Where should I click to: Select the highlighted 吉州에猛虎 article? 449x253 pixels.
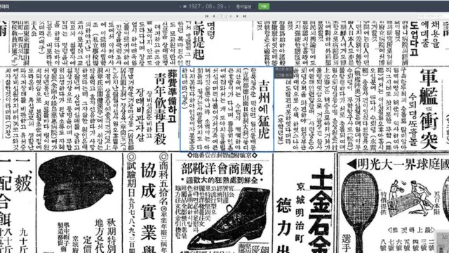pos(227,109)
